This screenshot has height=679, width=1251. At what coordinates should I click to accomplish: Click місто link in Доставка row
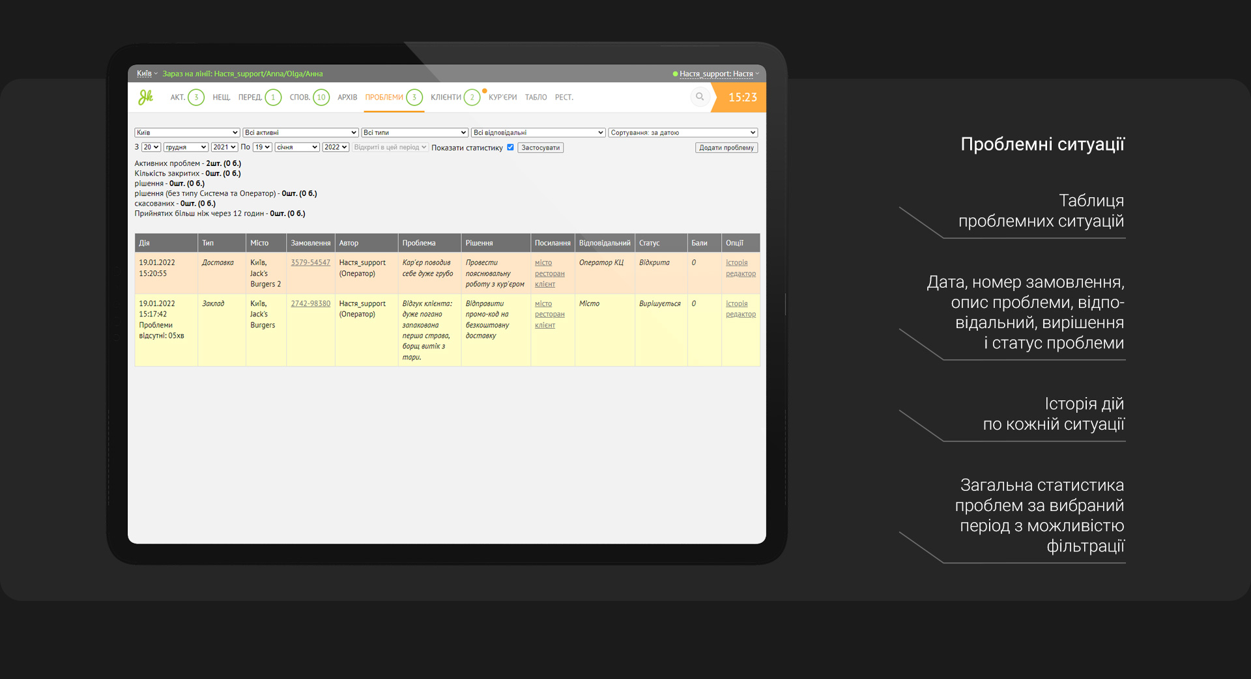543,262
